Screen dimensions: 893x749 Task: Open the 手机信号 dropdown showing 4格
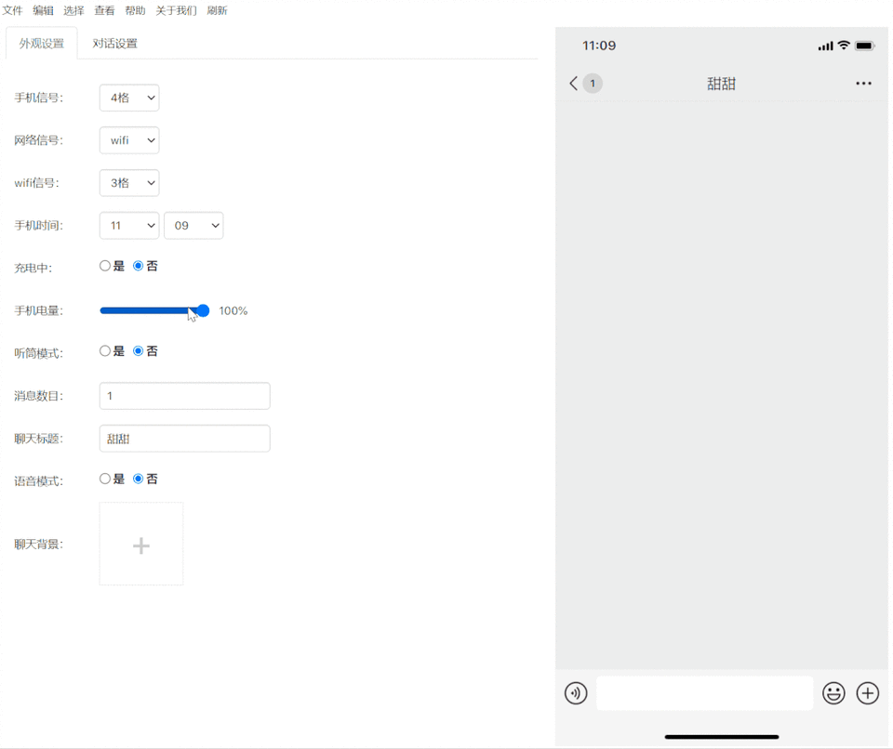tap(129, 98)
